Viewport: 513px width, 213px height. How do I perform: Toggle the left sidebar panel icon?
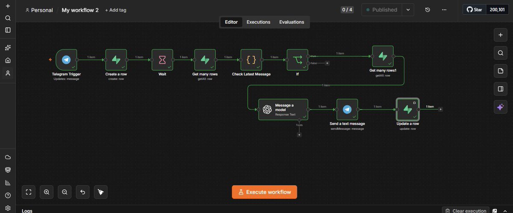pos(8,30)
